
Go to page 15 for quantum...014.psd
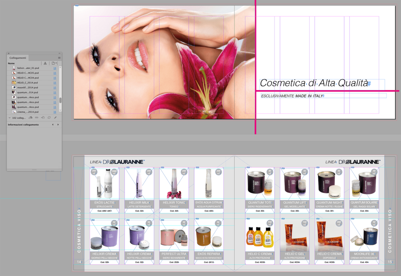point(55,92)
